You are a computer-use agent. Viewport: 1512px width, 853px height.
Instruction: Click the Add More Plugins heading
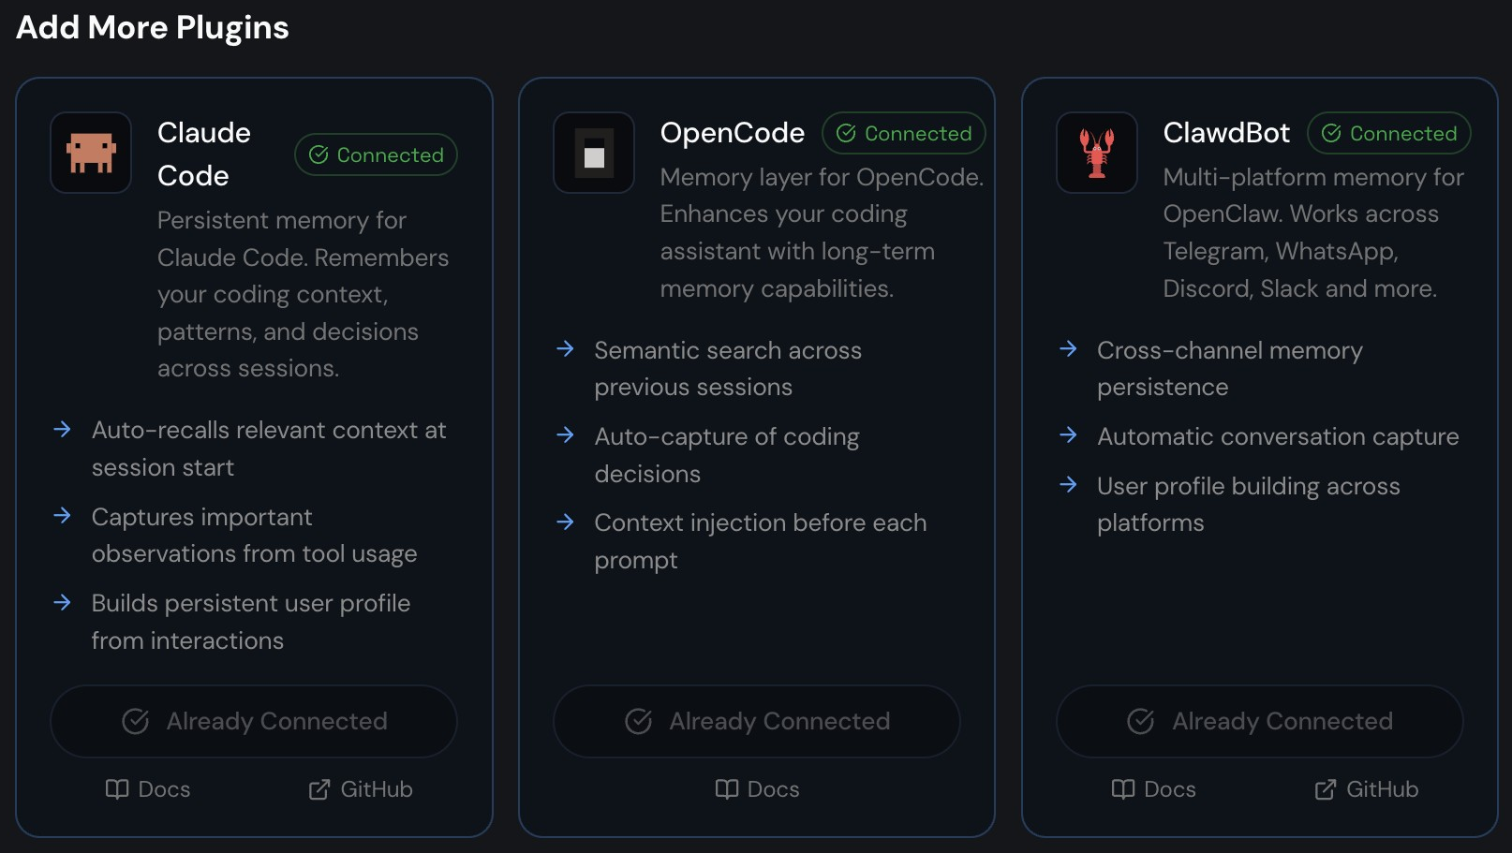coord(153,27)
